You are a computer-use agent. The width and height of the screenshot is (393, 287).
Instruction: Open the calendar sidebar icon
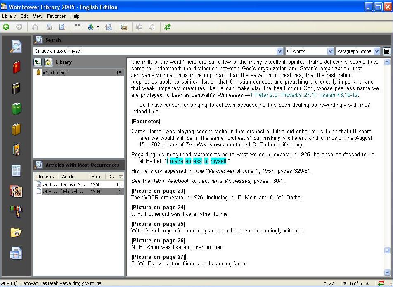tap(16, 253)
